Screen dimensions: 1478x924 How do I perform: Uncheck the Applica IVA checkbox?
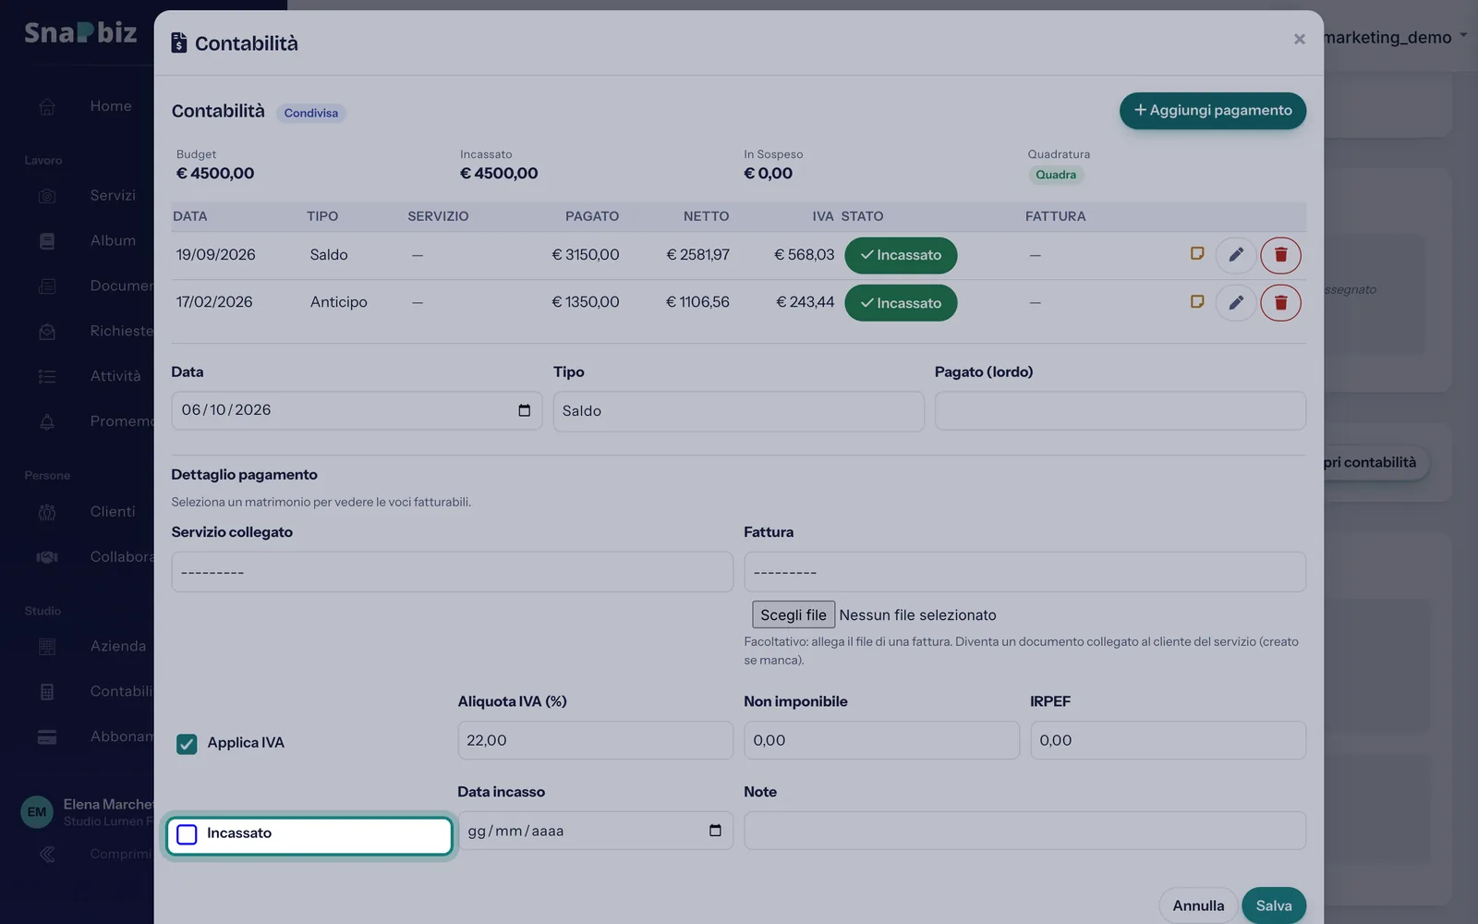pyautogui.click(x=187, y=744)
